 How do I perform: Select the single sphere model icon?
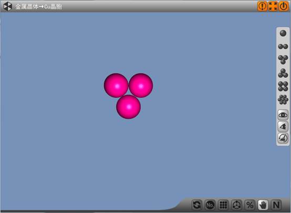(283, 34)
